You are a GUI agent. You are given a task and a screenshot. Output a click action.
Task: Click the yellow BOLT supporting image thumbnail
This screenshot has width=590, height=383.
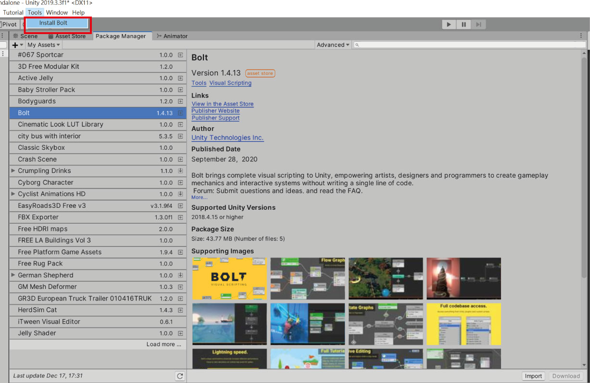tap(229, 278)
